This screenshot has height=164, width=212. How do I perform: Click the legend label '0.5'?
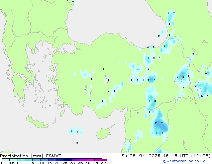[12, 163]
